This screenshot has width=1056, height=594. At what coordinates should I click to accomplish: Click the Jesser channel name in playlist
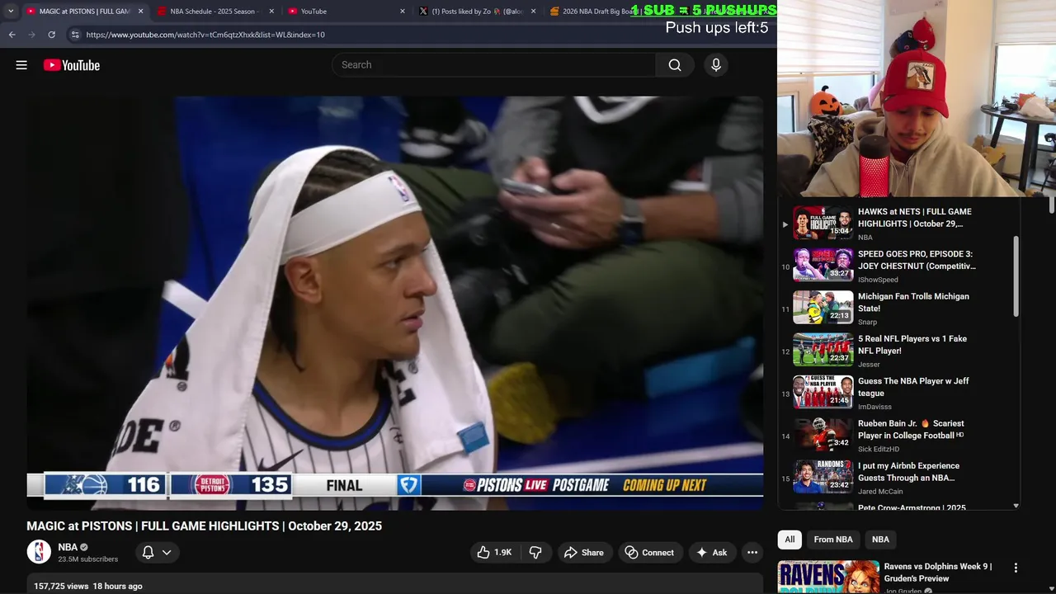pos(869,365)
